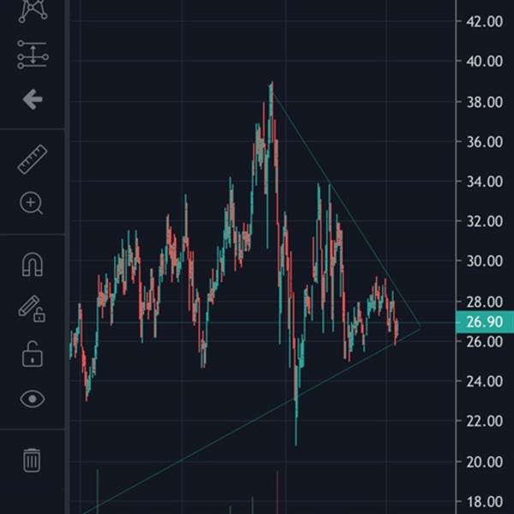Select the ruler measure tool
The image size is (514, 514).
tap(33, 159)
